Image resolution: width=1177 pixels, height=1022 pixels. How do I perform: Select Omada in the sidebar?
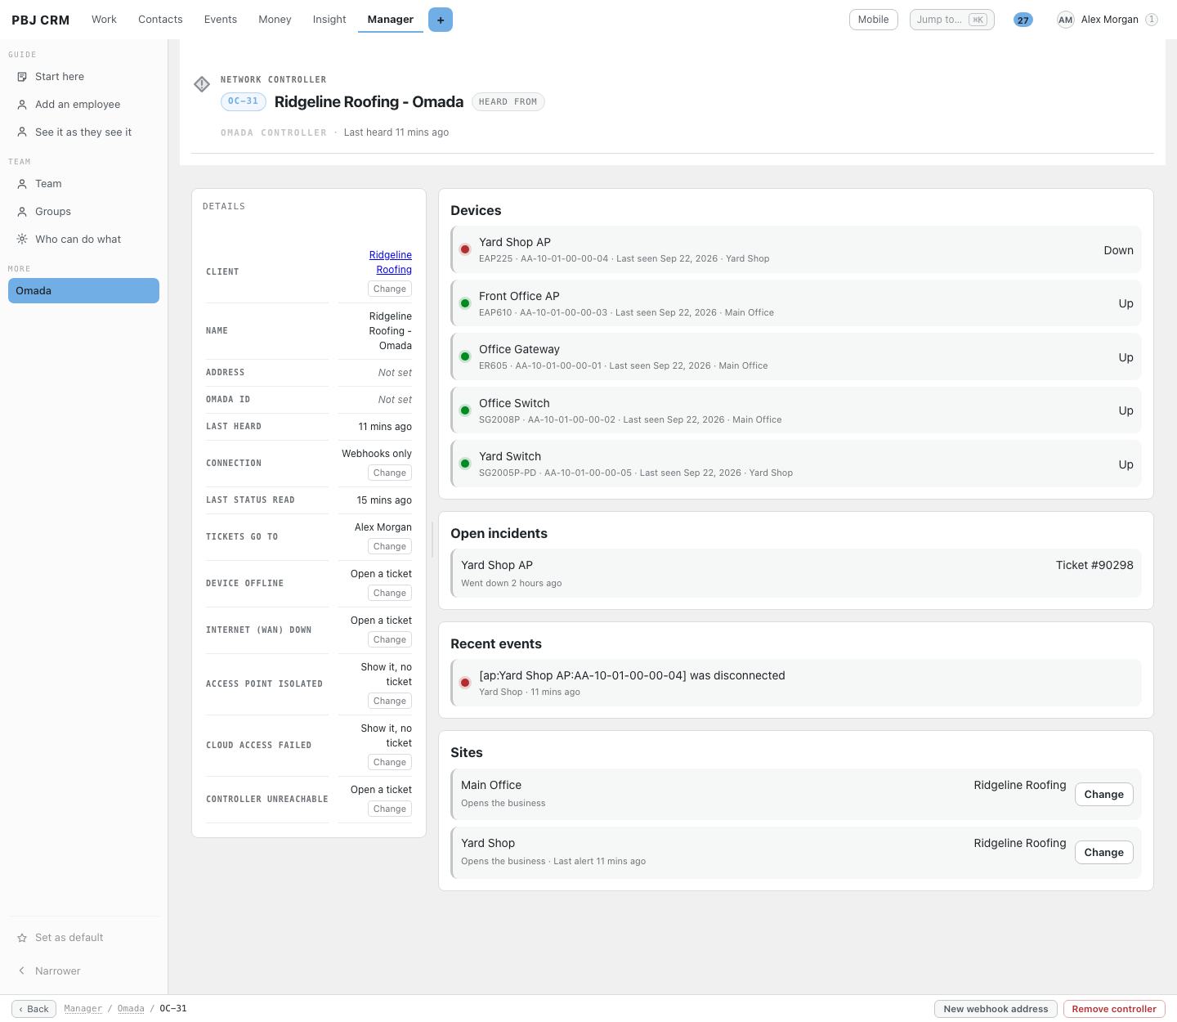pos(83,291)
